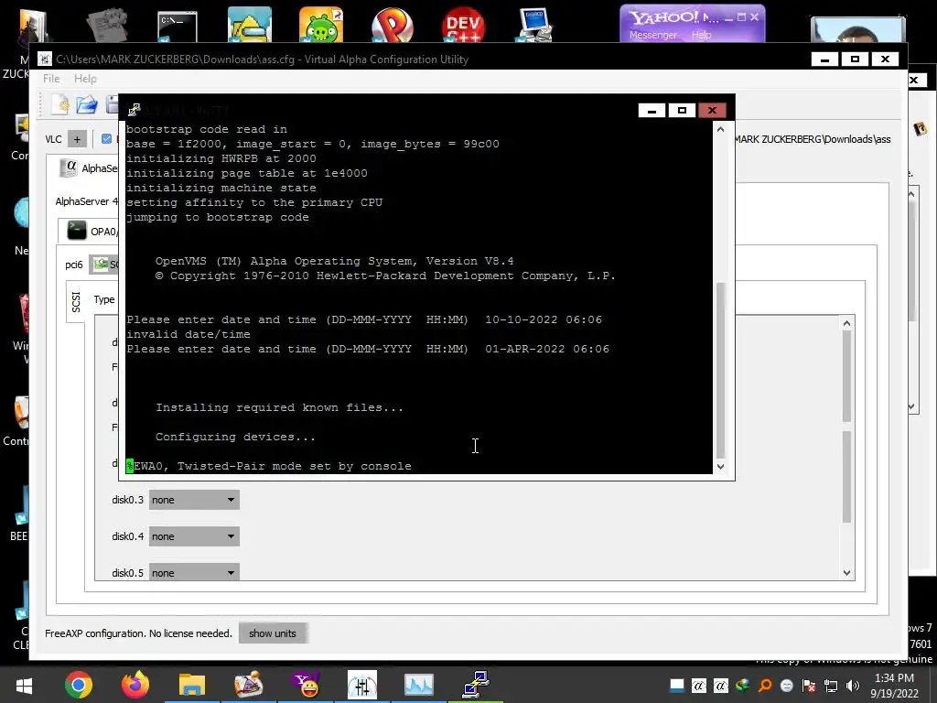Screen dimensions: 937x703
Task: Select the pci6 tab label
Action: pyautogui.click(x=74, y=265)
